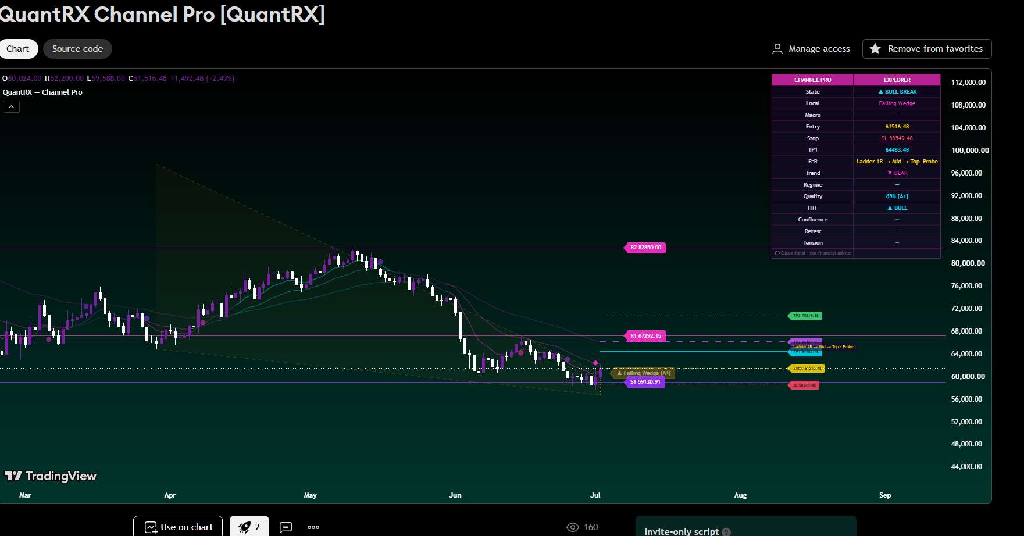
Task: Click the Macro row label
Action: (x=812, y=115)
